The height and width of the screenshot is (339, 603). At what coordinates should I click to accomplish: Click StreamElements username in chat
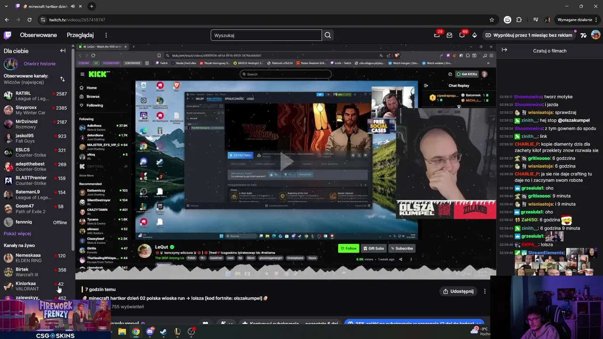[x=546, y=253]
